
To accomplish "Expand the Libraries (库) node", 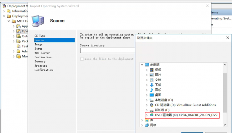I will pyautogui.click(x=142, y=120).
